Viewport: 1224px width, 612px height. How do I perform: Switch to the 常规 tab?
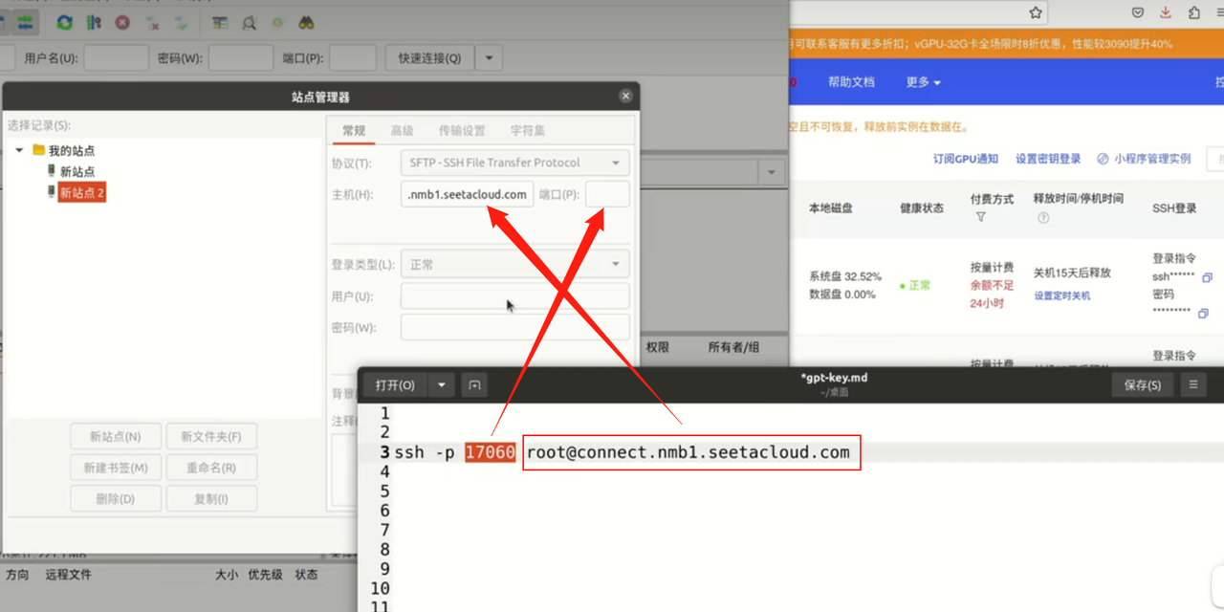point(354,131)
